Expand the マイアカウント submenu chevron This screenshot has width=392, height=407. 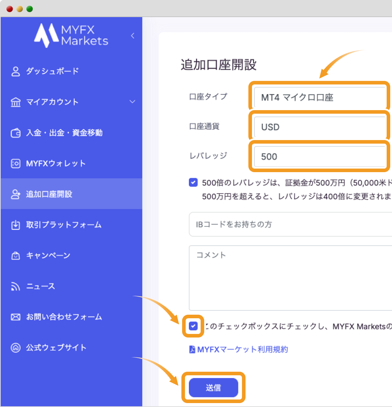point(133,102)
